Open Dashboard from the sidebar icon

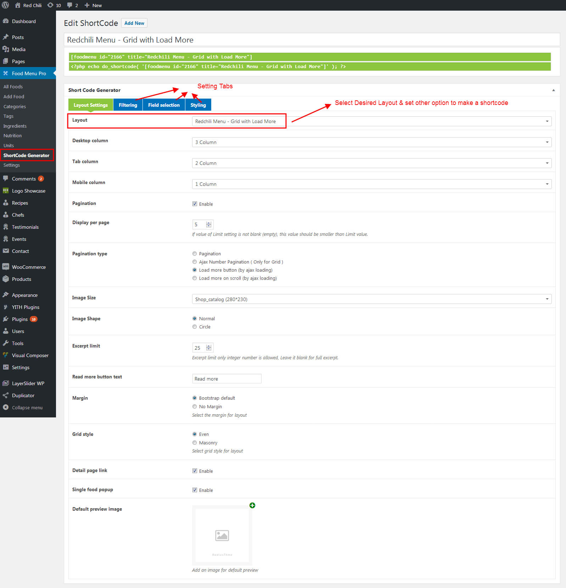(6, 21)
